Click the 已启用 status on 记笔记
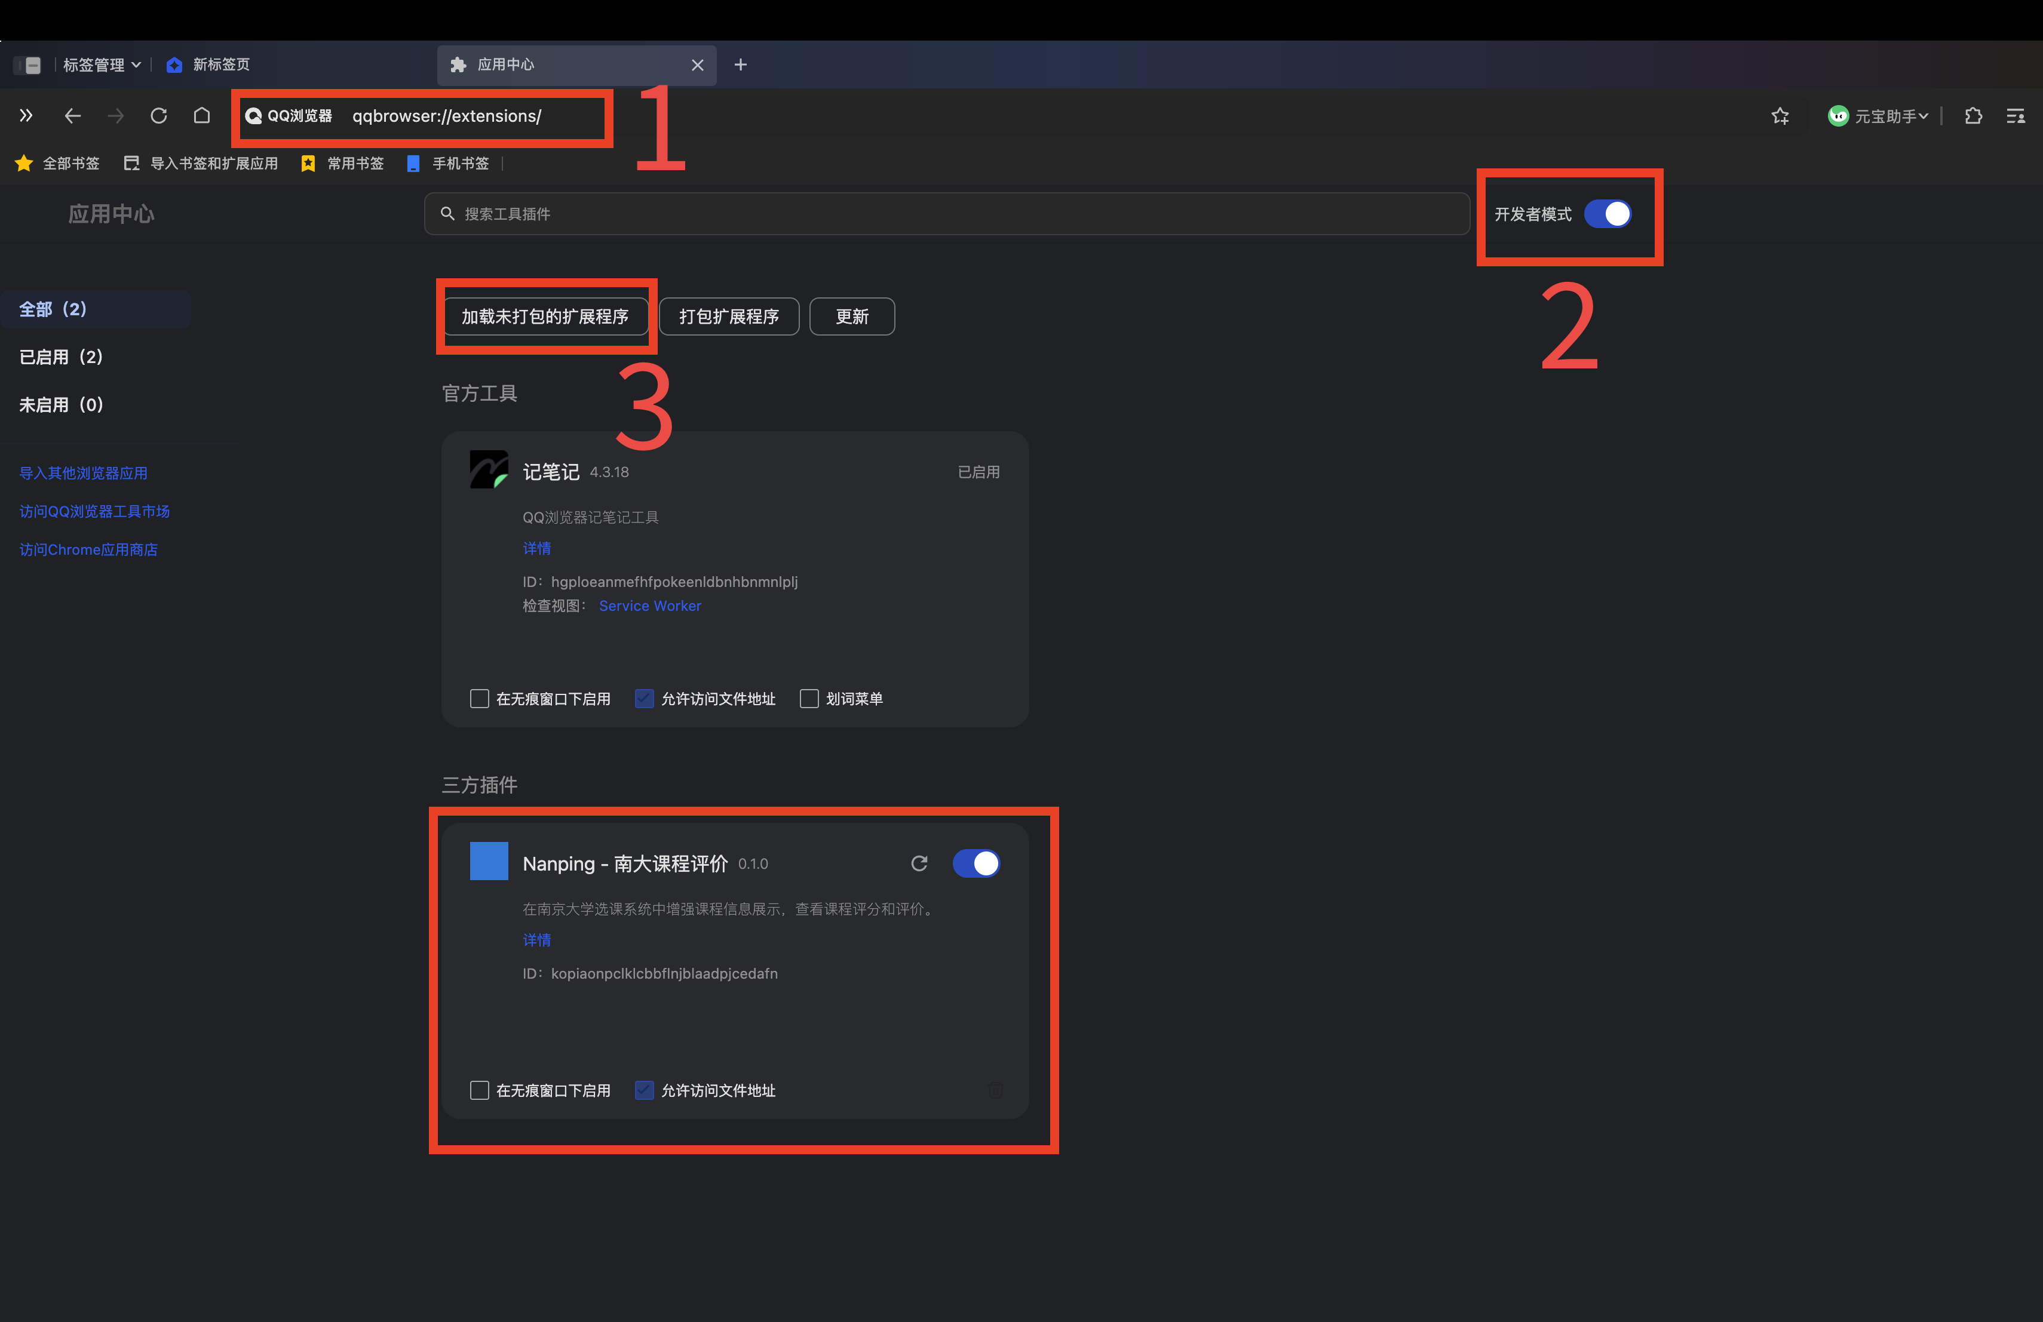 (x=978, y=472)
